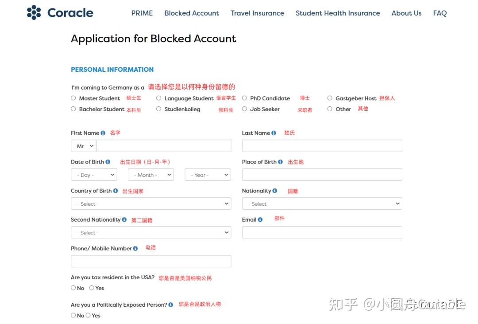Open the Date of Birth info tooltip icon

coord(108,162)
